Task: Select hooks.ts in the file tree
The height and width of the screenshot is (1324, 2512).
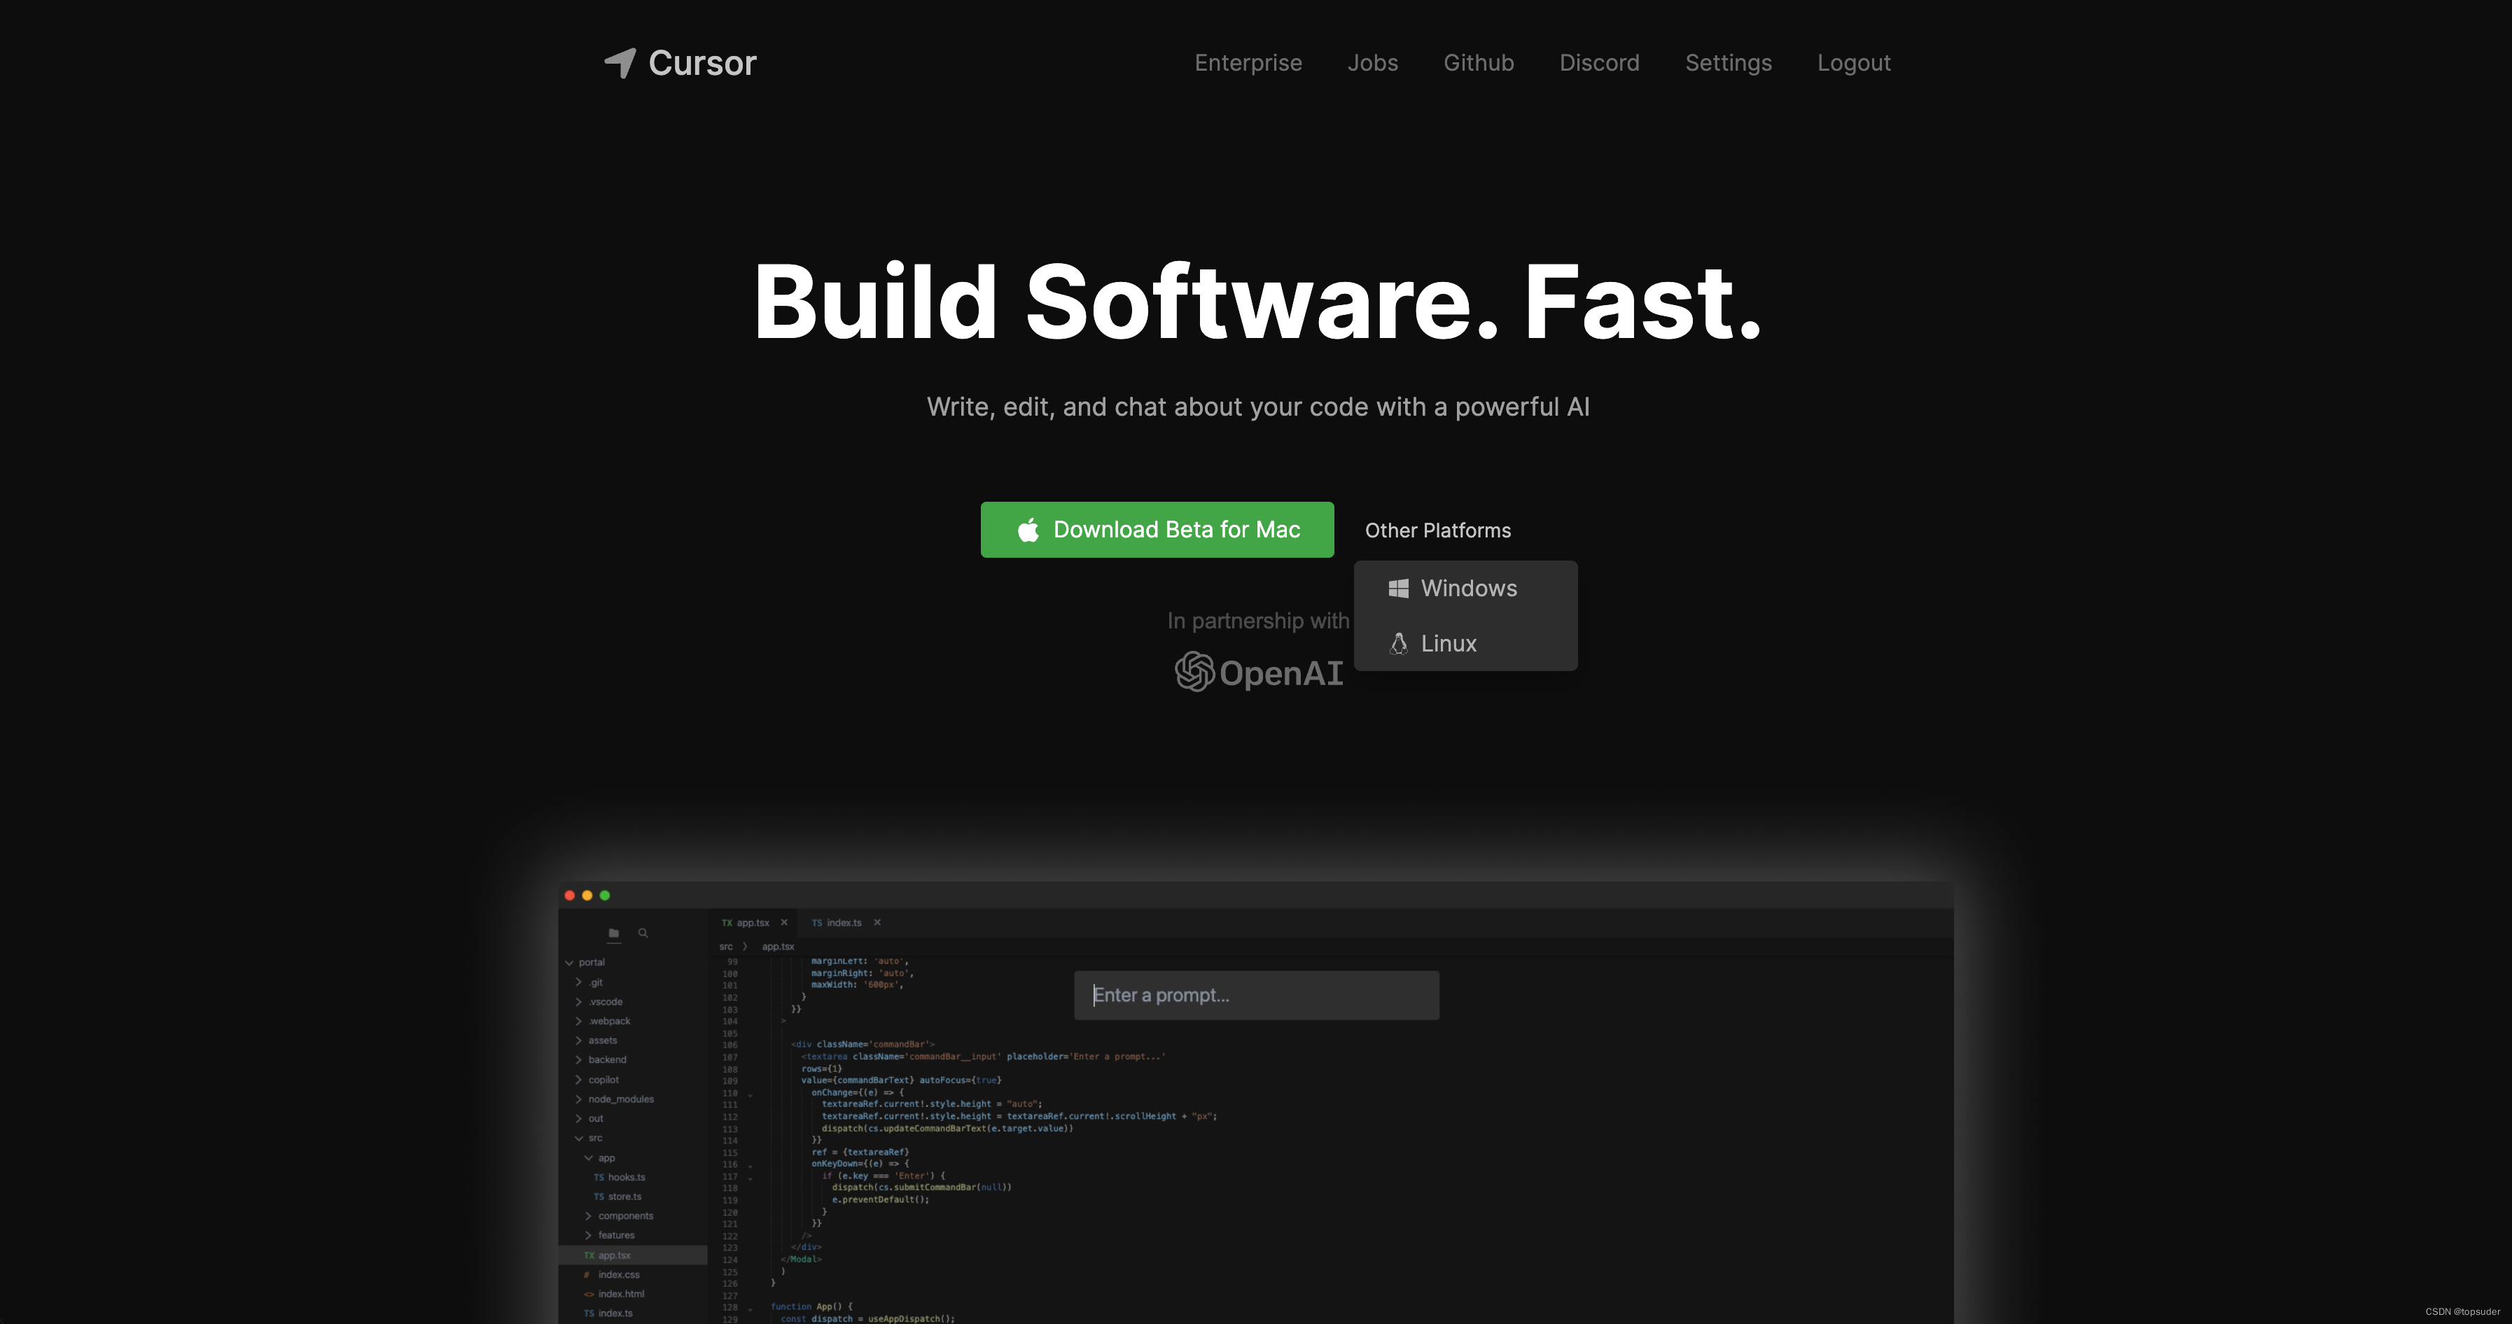Action: (x=625, y=1177)
